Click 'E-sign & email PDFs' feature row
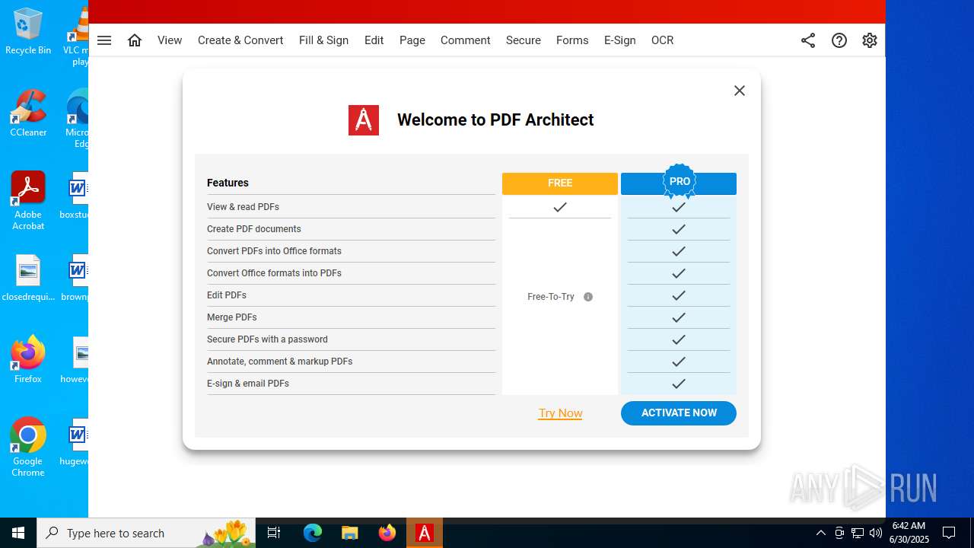This screenshot has height=548, width=974. [351, 384]
